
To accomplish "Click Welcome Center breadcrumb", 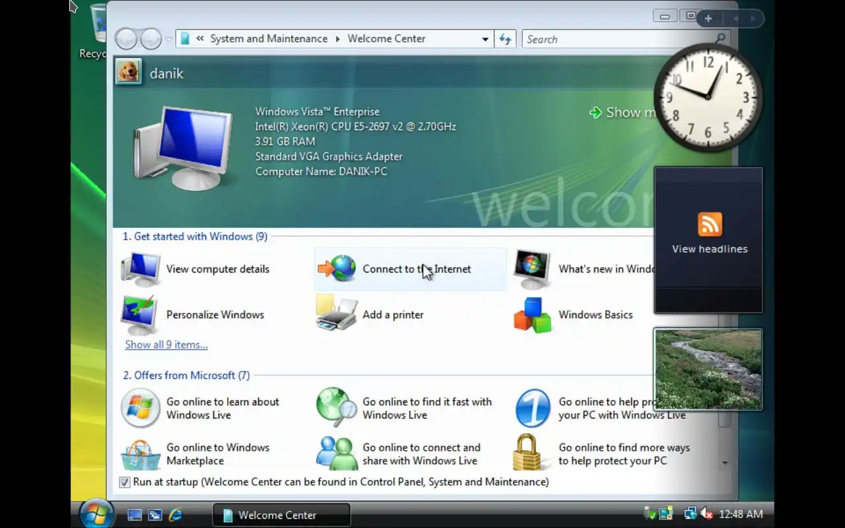I will click(386, 39).
